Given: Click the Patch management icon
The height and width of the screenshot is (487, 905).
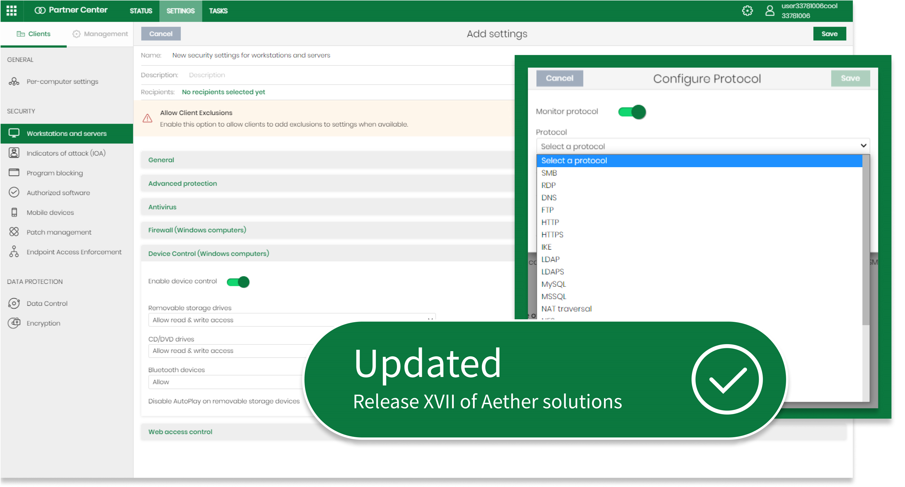Looking at the screenshot, I should 14,232.
